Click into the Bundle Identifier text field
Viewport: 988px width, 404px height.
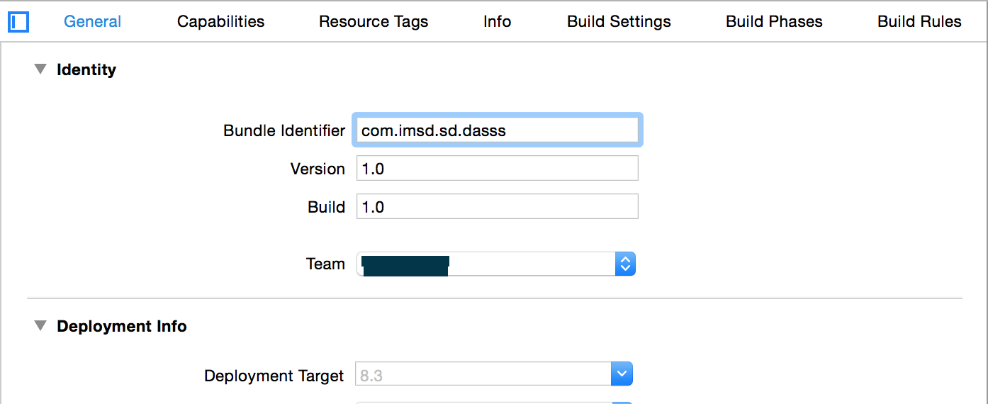point(497,130)
